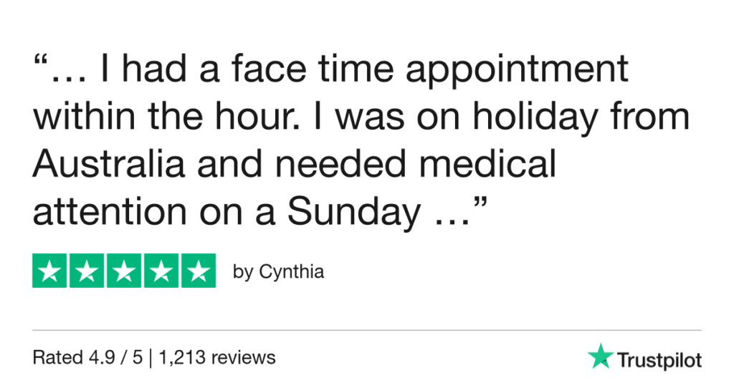The image size is (734, 383).
Task: Select the fifth green rating star
Action: coord(198,271)
